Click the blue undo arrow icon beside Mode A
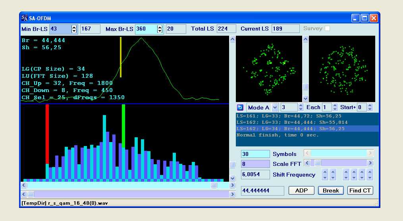403x221 pixels. (240, 107)
